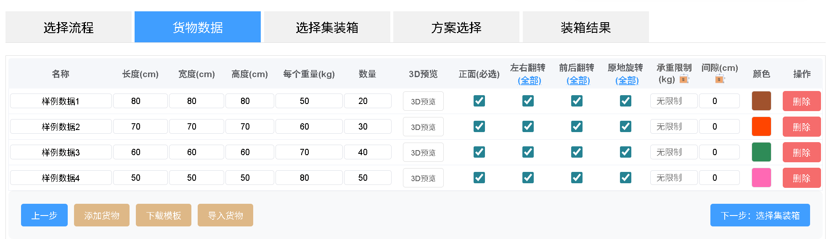Open 3D预览 for 样例数据3
The width and height of the screenshot is (829, 239).
tap(423, 152)
